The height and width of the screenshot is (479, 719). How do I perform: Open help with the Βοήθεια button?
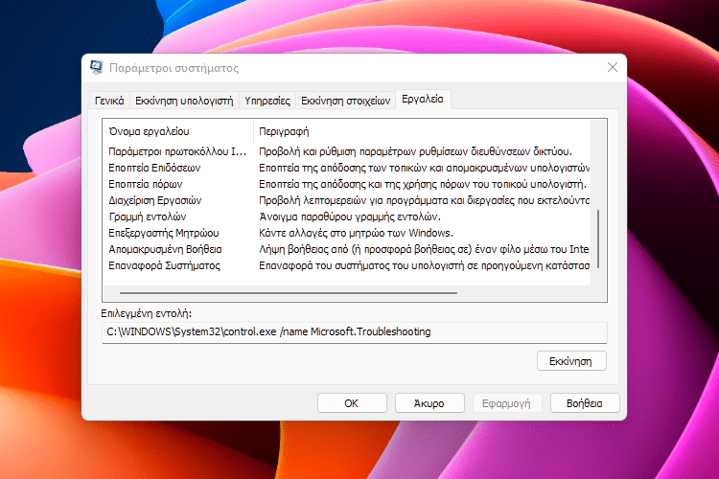(x=585, y=403)
